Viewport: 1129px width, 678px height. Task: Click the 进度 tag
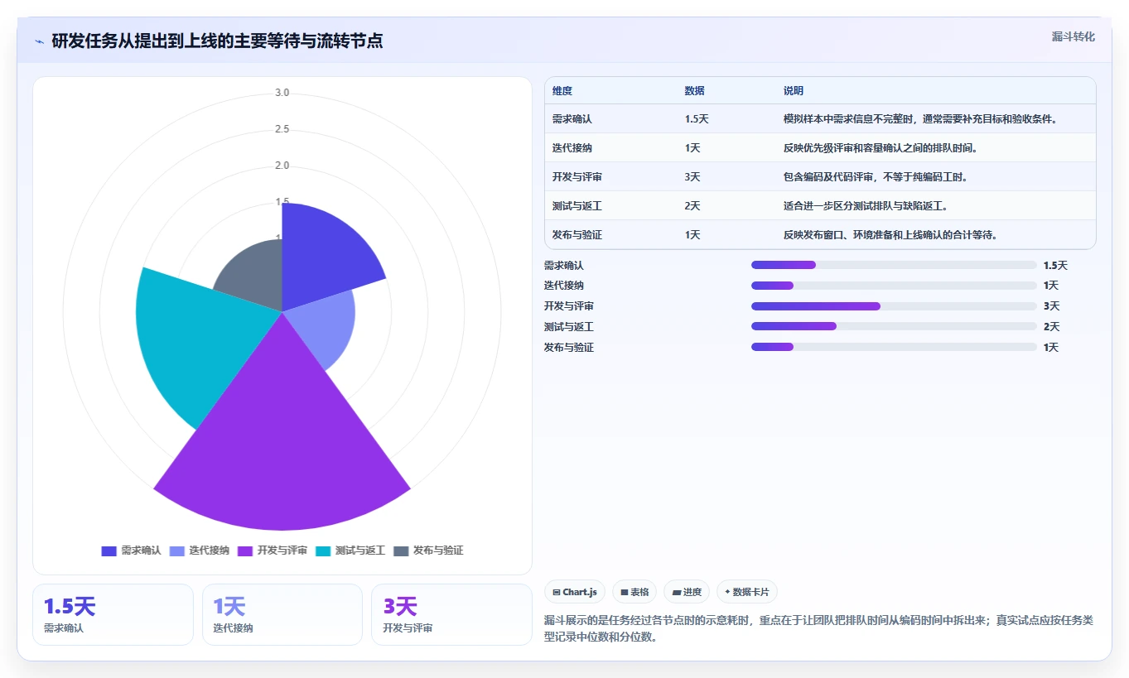(687, 592)
